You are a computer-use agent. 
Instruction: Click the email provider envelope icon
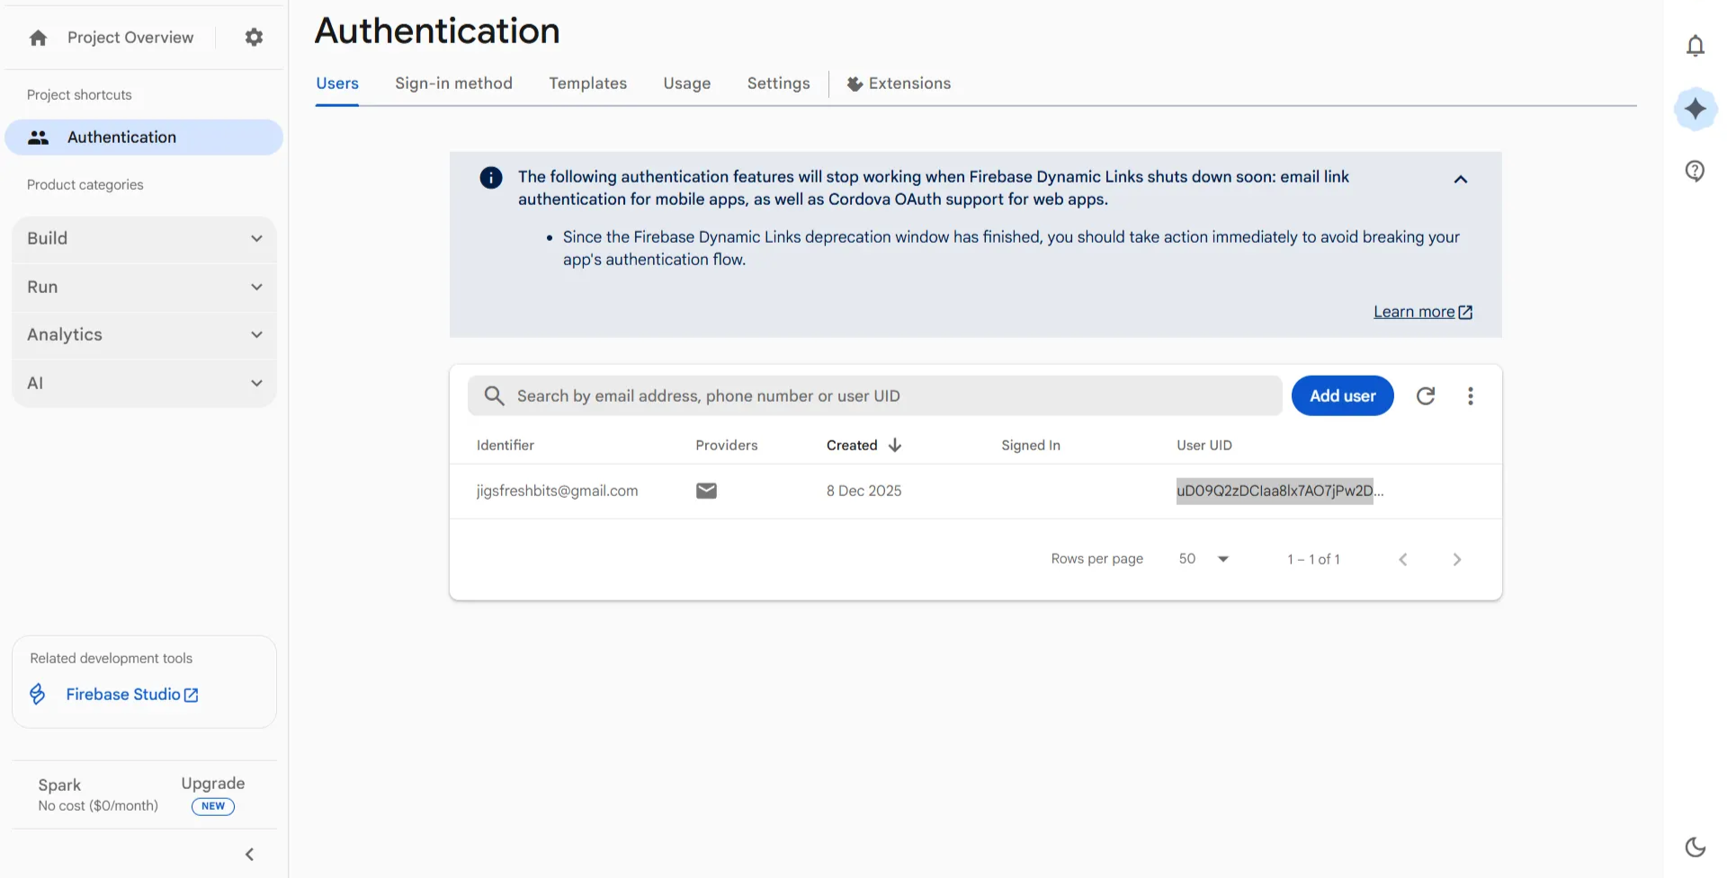point(707,491)
